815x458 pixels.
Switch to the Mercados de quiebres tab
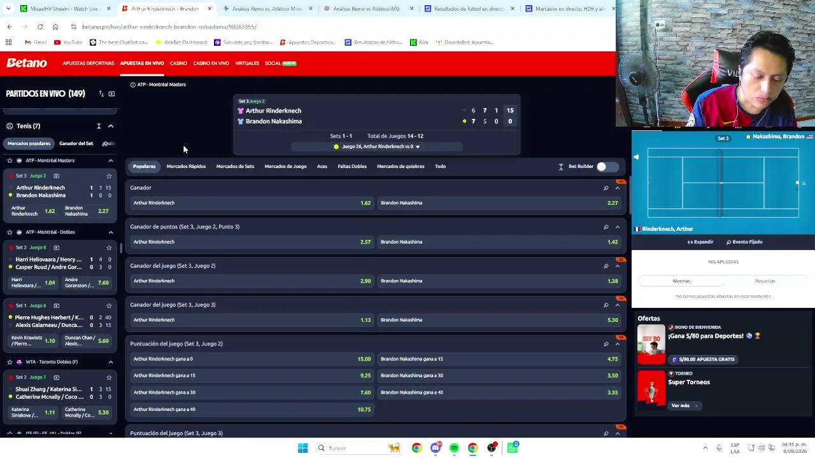tap(400, 167)
